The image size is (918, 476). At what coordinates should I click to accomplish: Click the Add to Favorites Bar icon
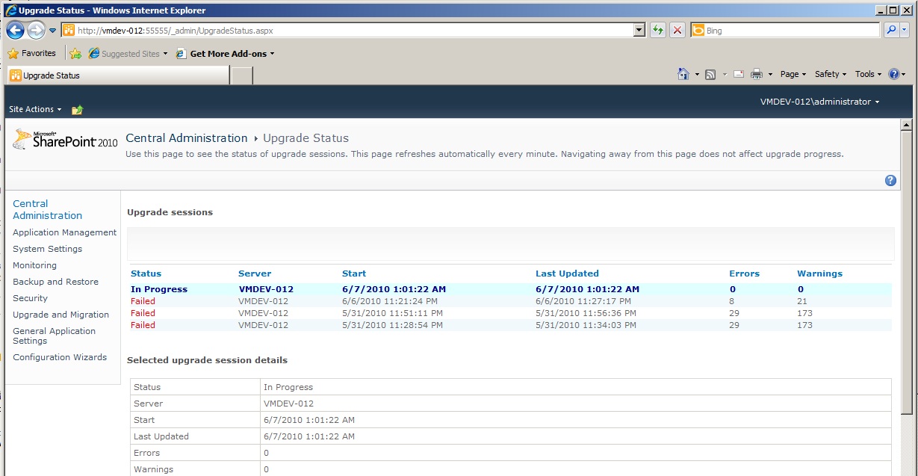[75, 53]
